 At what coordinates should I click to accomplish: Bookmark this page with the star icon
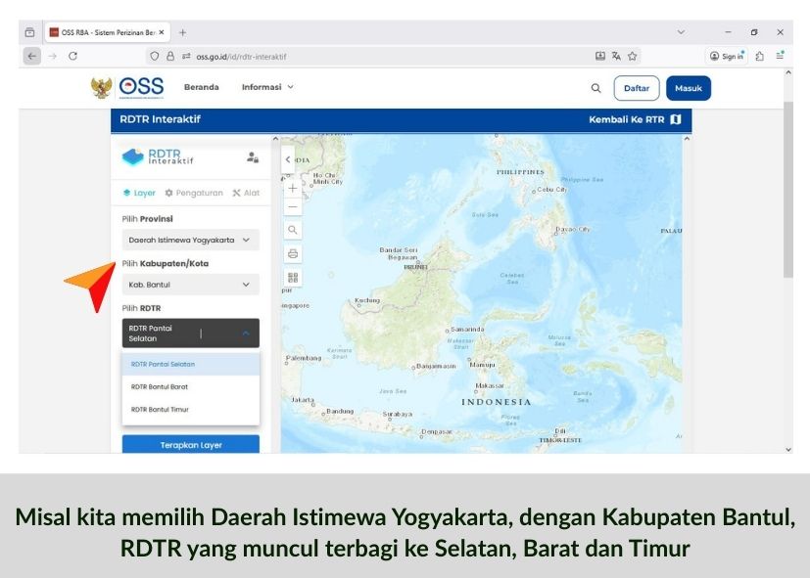click(x=633, y=57)
